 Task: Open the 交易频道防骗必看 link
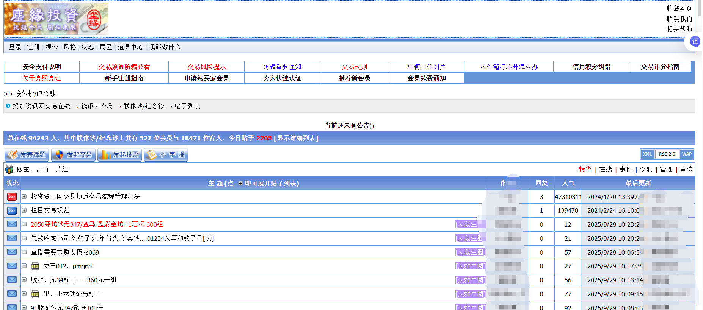click(124, 67)
